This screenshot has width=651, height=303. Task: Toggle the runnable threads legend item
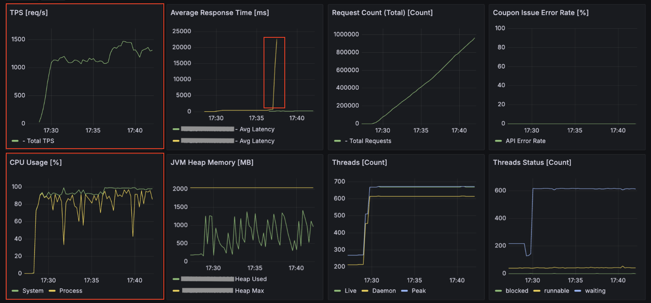pos(555,291)
